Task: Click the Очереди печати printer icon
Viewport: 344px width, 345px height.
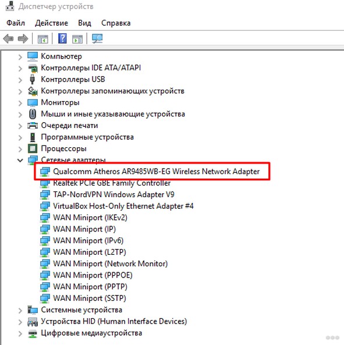Action: [33, 126]
